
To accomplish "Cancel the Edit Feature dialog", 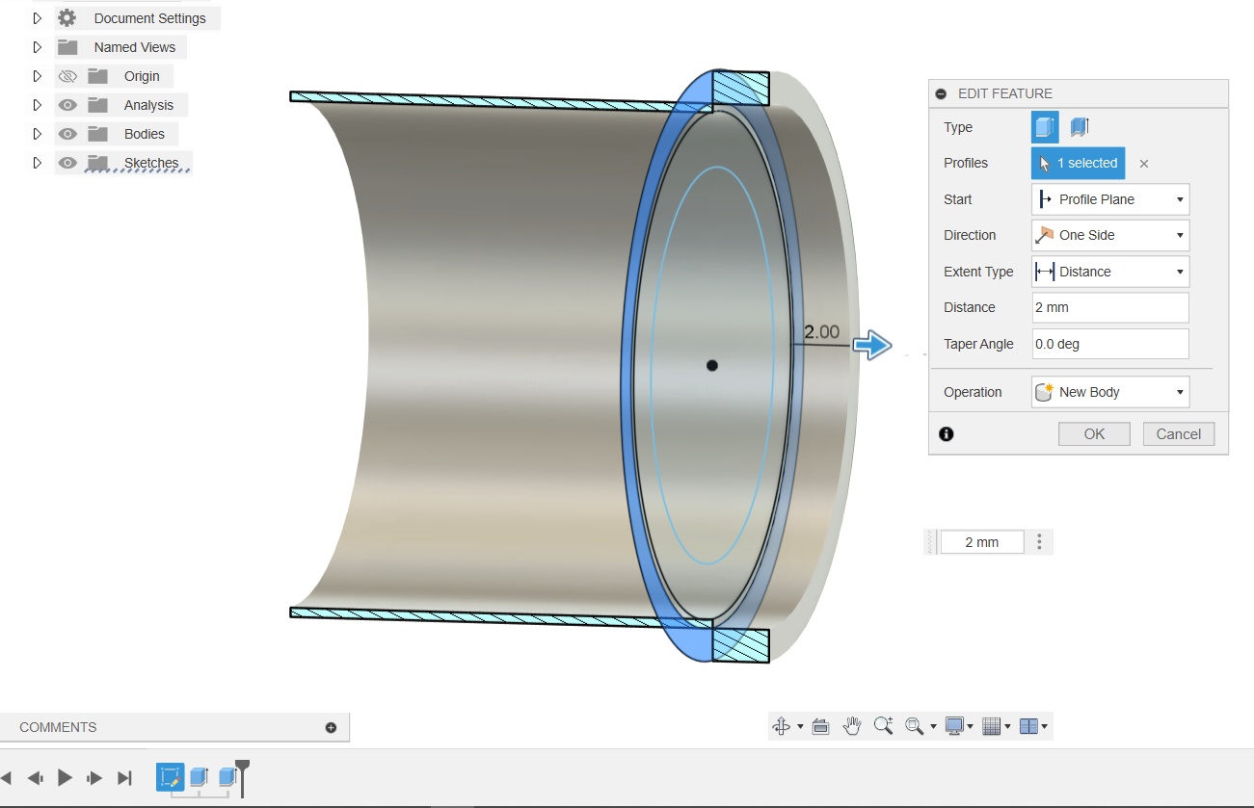I will (x=1178, y=434).
